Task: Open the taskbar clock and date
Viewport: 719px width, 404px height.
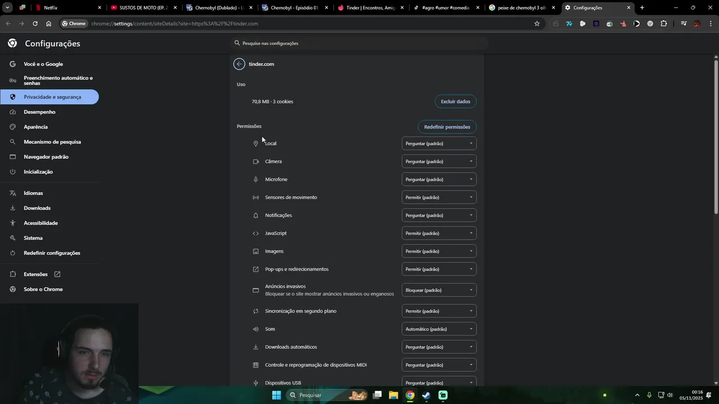Action: (x=691, y=395)
